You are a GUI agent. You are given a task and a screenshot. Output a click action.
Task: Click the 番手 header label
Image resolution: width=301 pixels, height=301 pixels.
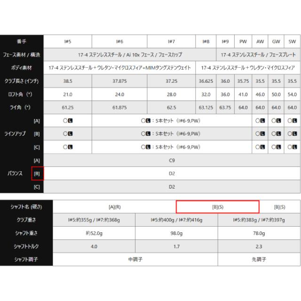point(22,41)
